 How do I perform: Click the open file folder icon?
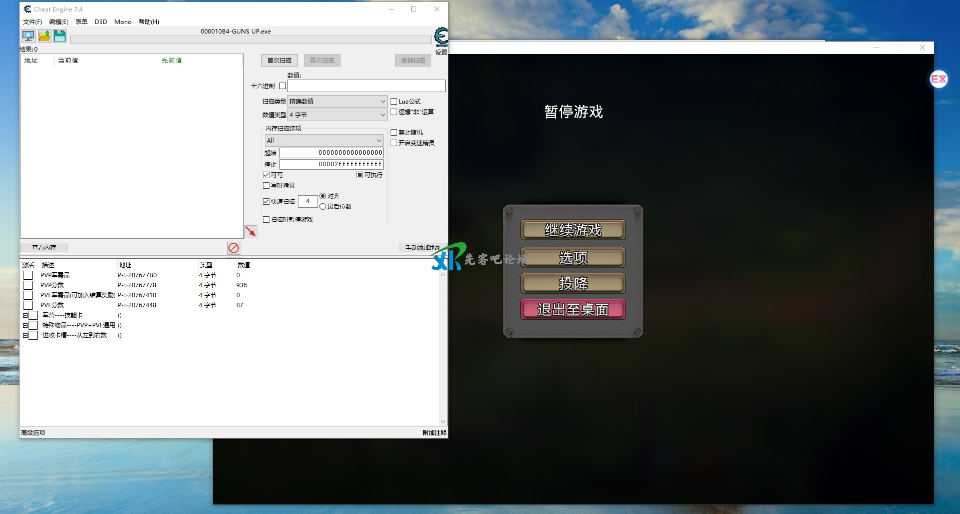click(x=45, y=36)
